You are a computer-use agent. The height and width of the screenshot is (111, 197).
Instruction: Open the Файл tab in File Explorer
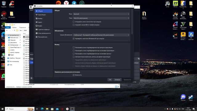click(x=8, y=27)
